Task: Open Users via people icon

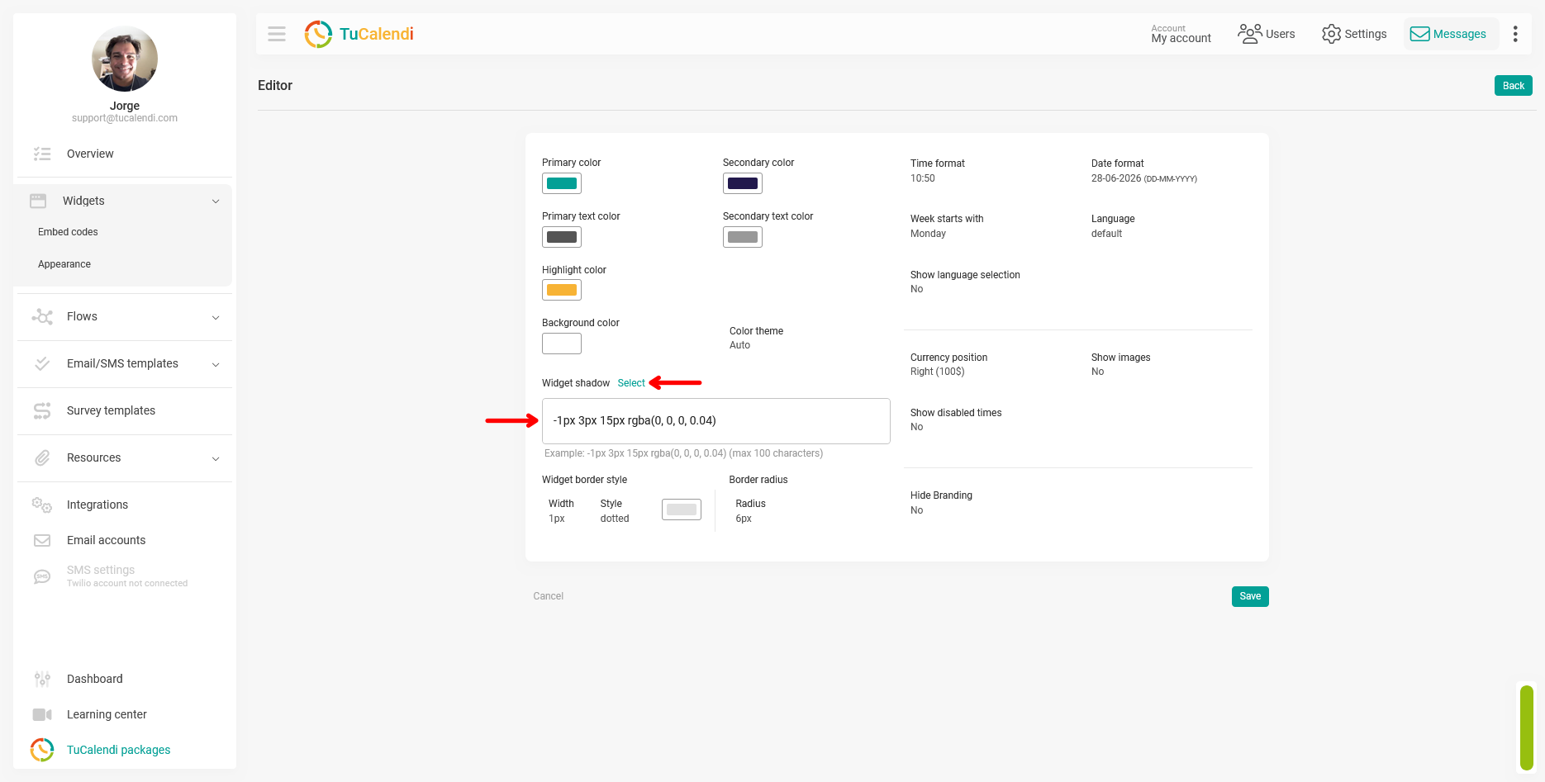Action: click(x=1249, y=34)
